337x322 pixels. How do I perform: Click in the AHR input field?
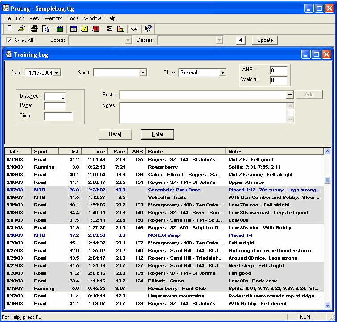[x=279, y=70]
